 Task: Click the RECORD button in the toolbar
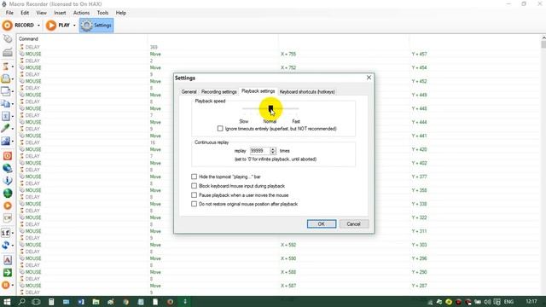click(18, 26)
